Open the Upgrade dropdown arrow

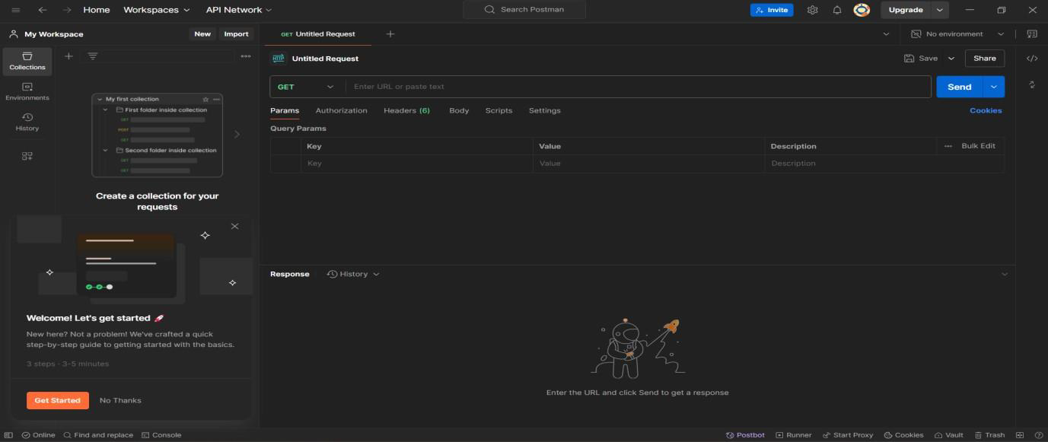pos(940,10)
